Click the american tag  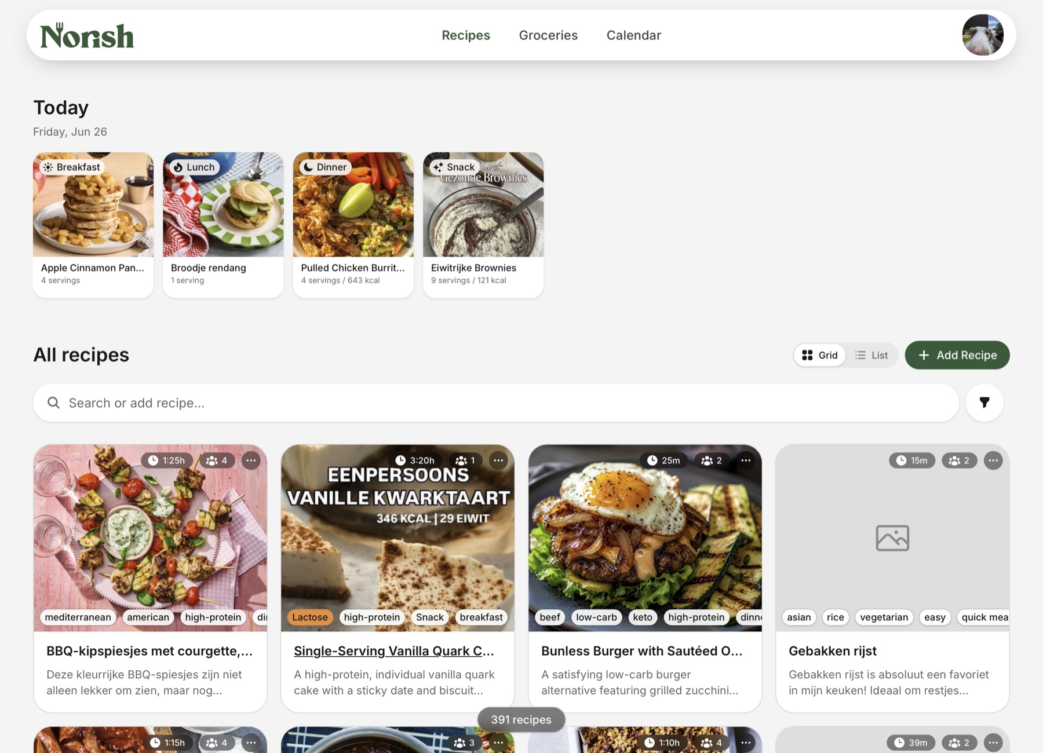point(148,617)
